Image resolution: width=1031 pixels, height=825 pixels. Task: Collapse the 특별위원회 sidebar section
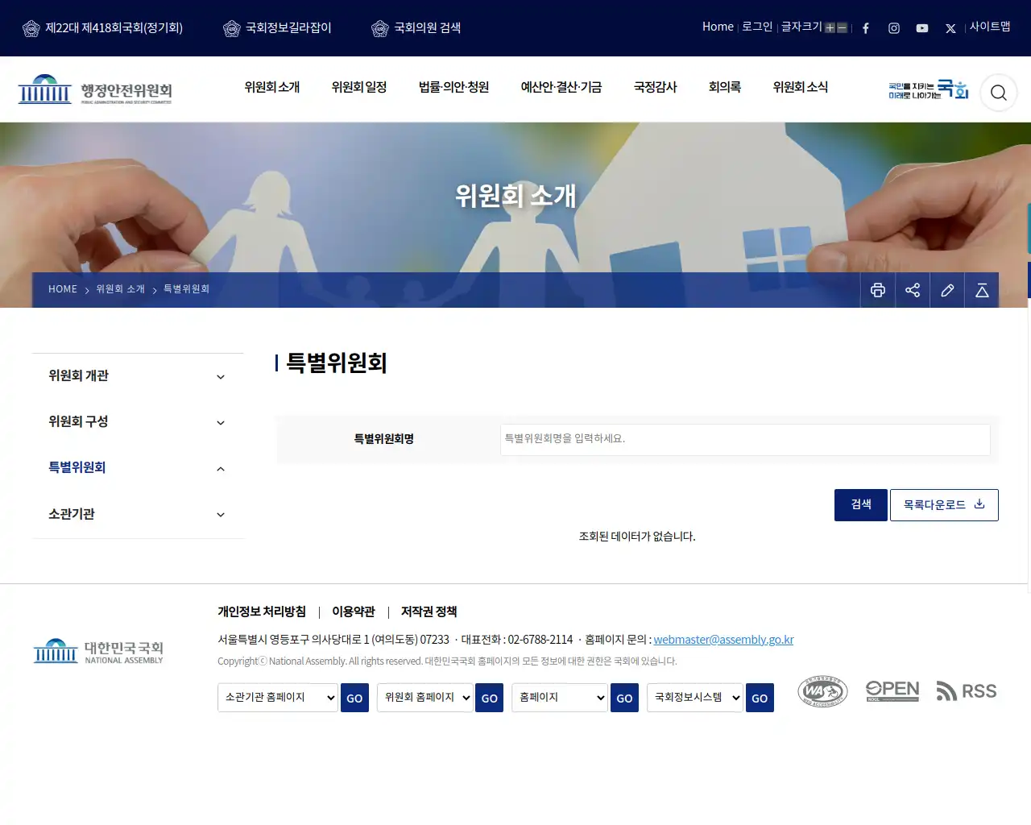click(138, 468)
